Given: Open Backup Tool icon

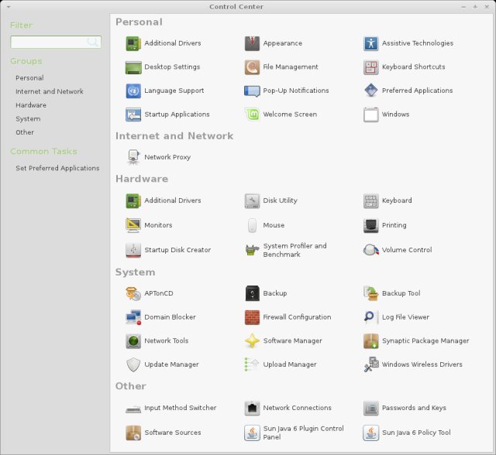Looking at the screenshot, I should pos(370,293).
